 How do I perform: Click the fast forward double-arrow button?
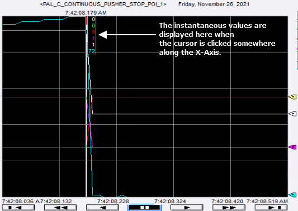click(229, 208)
